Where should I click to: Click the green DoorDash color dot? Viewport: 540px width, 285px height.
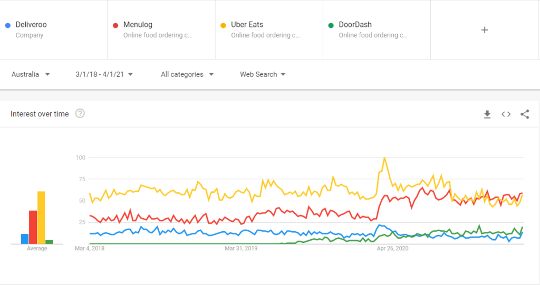coord(331,25)
